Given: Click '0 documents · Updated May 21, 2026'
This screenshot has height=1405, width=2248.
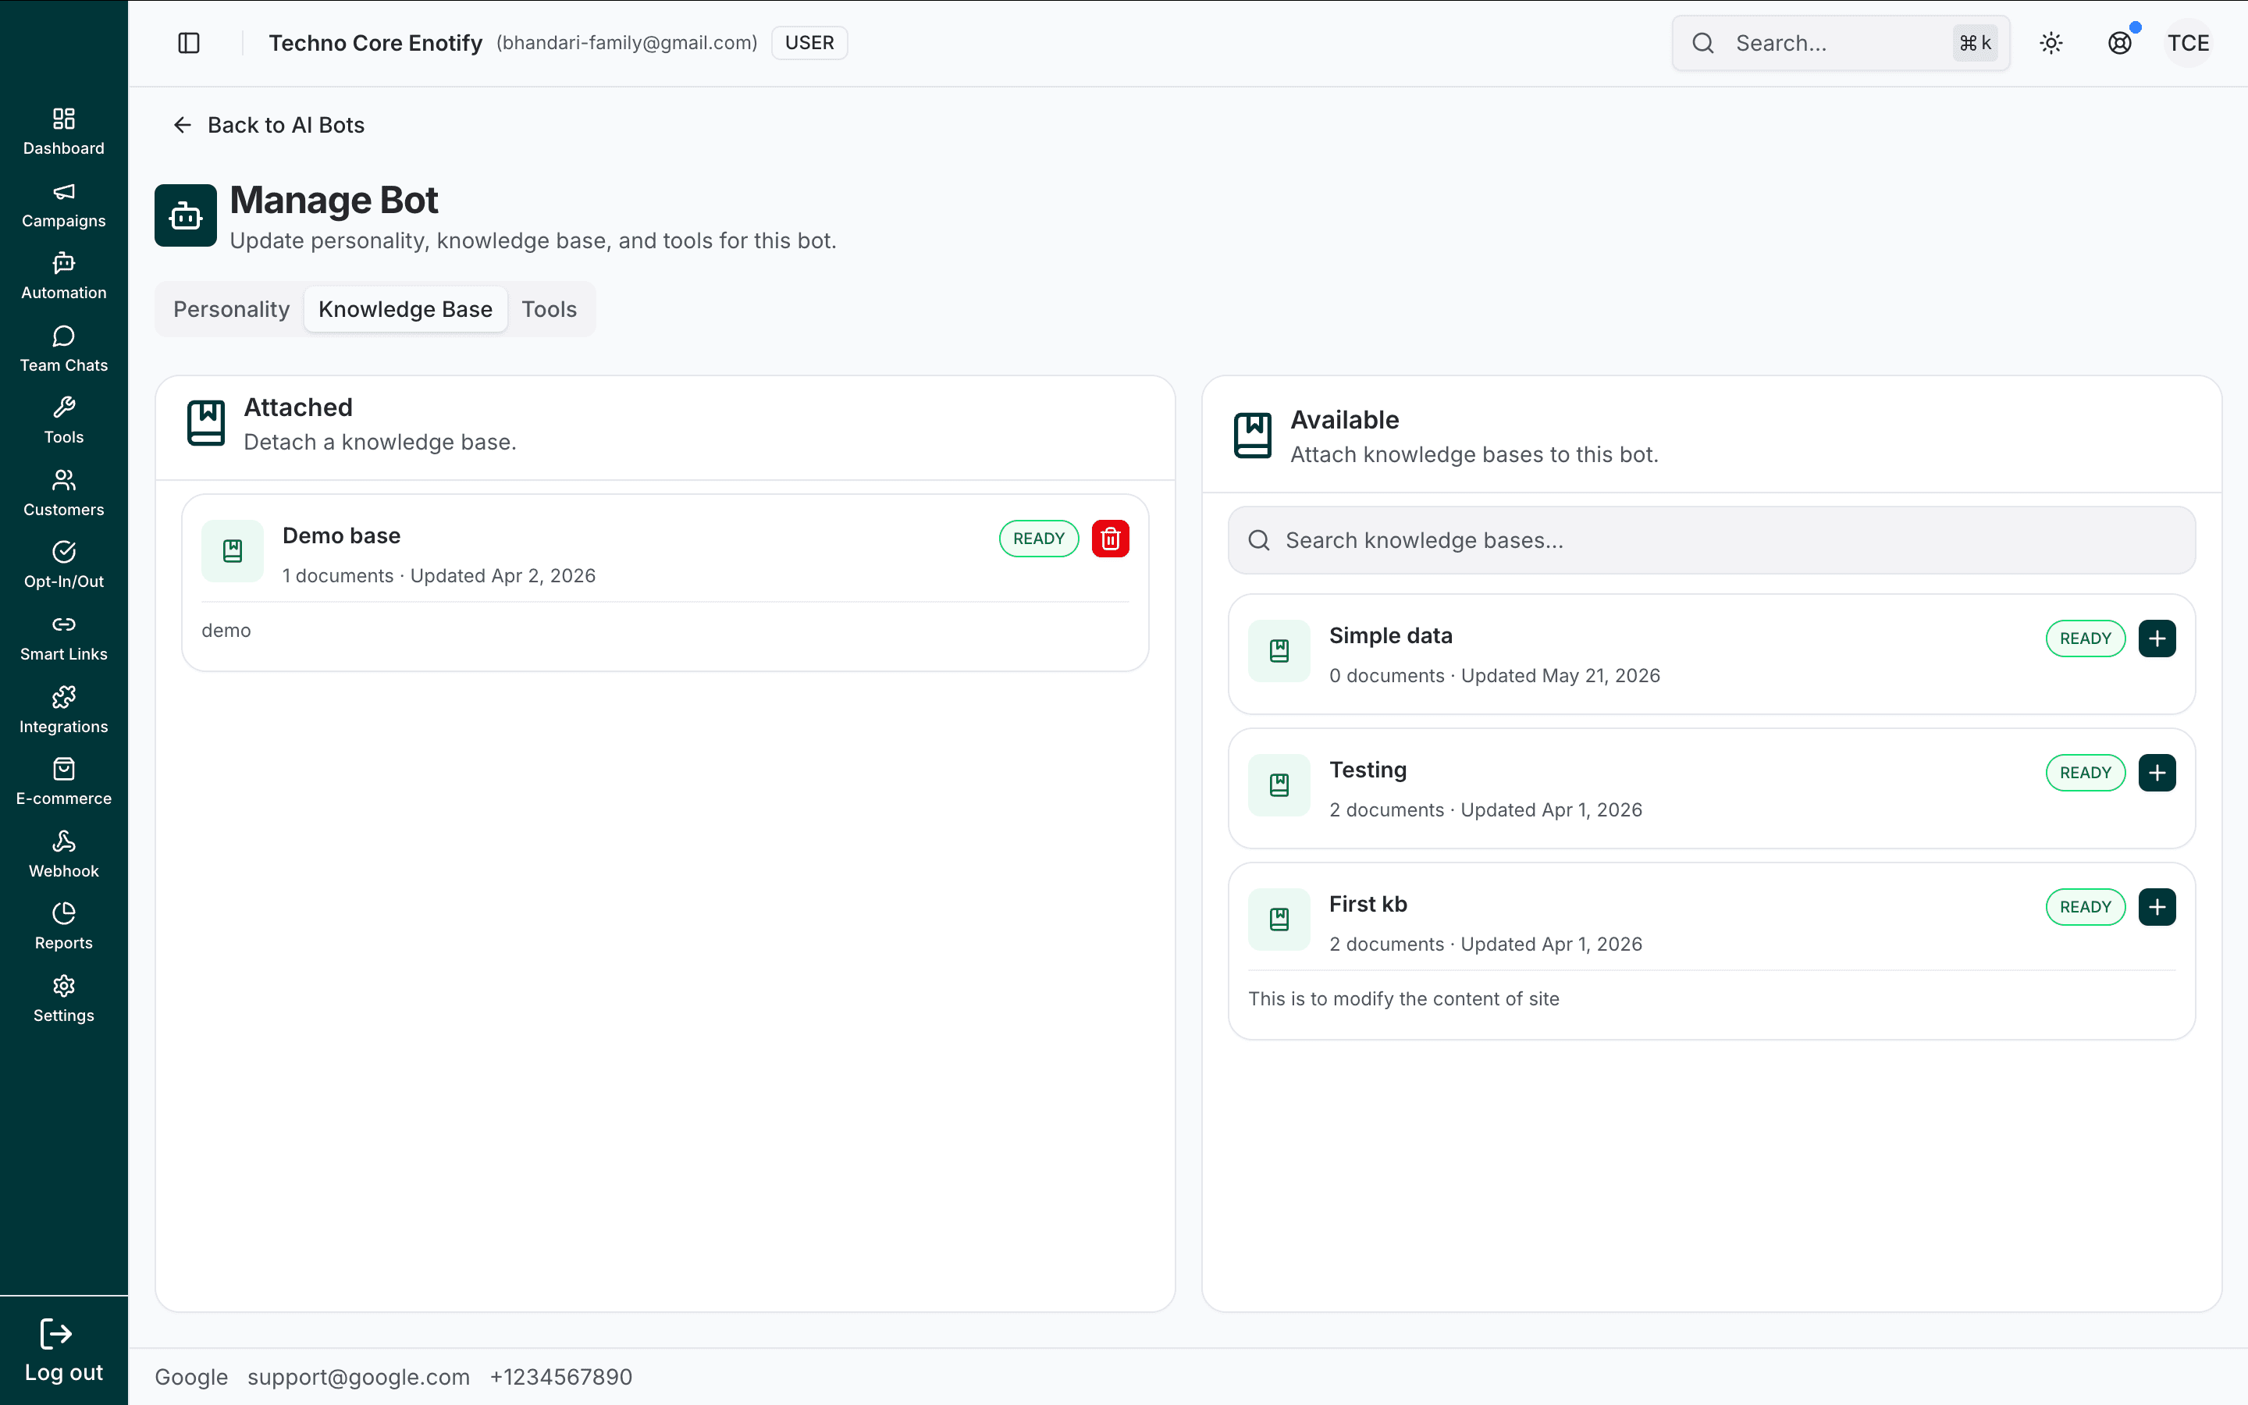Looking at the screenshot, I should click(1494, 677).
